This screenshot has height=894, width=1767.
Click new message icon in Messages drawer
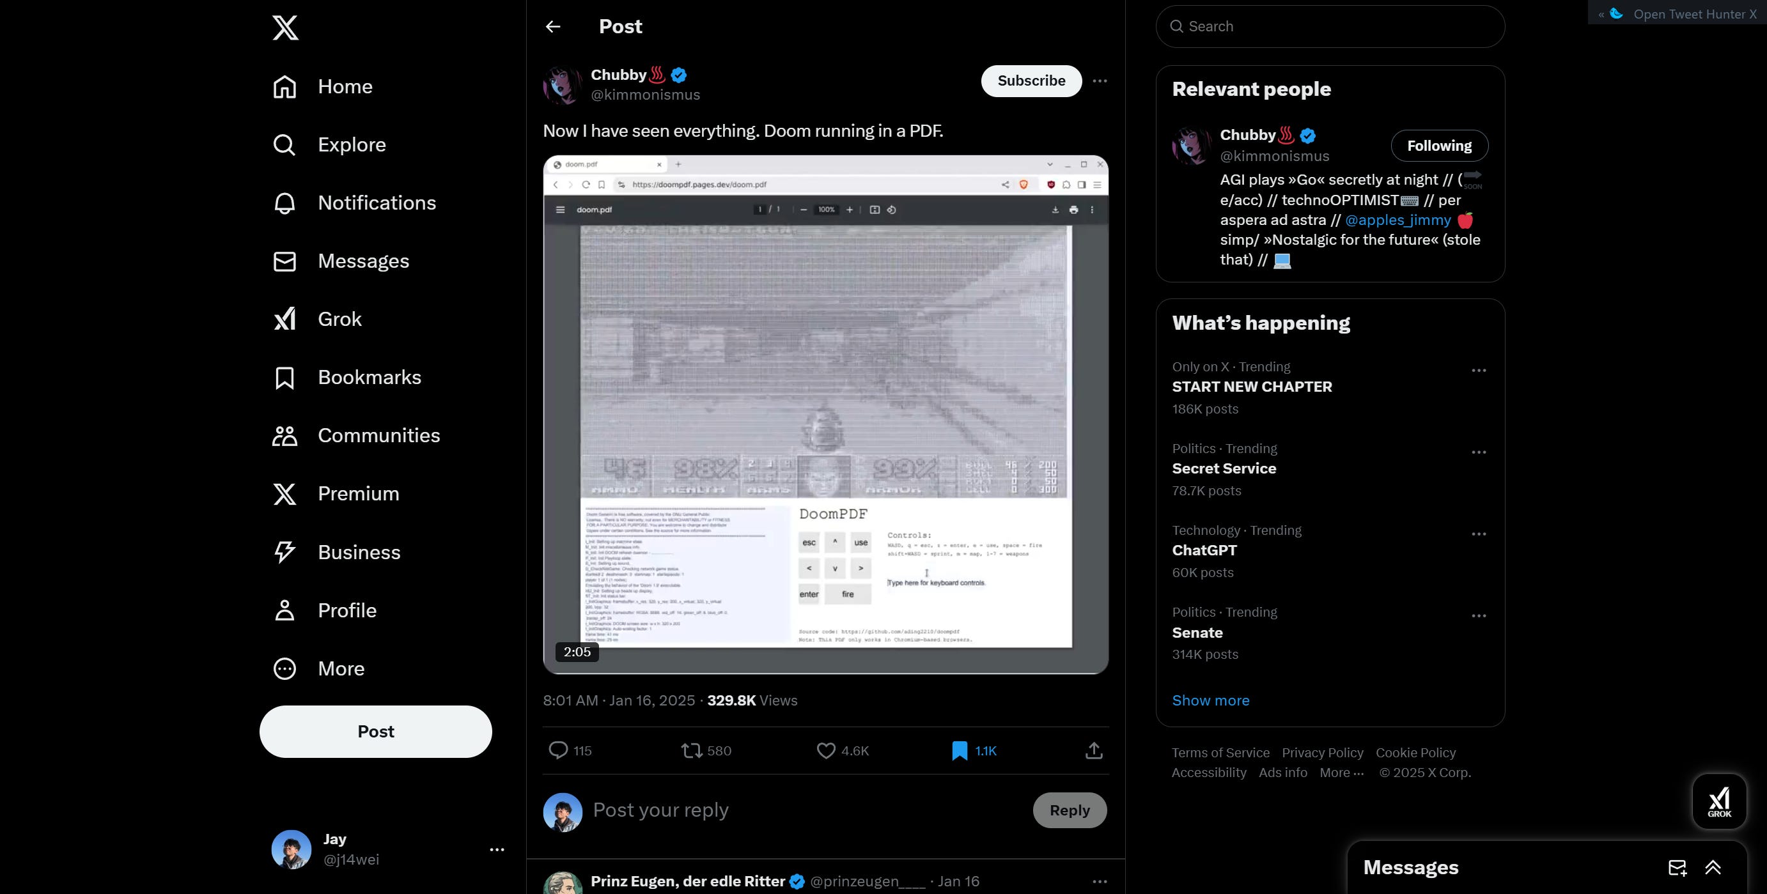click(1677, 868)
